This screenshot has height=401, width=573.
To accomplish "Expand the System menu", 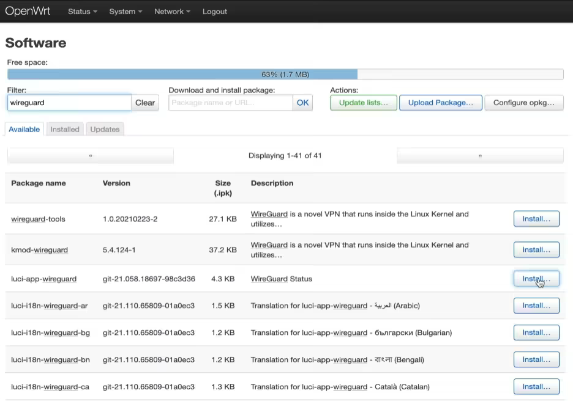I will pos(125,12).
